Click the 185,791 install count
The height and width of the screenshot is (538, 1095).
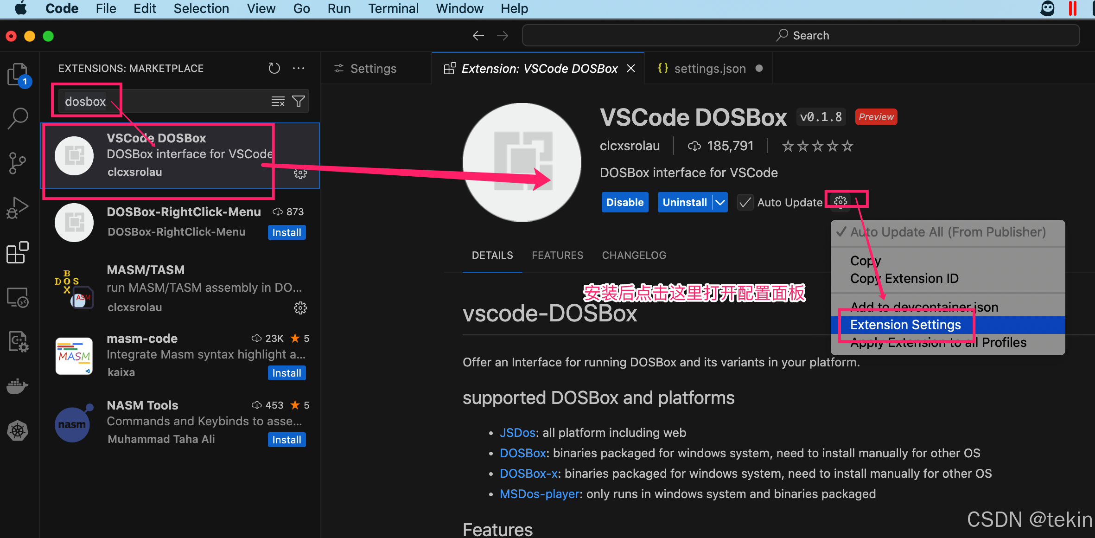point(721,146)
